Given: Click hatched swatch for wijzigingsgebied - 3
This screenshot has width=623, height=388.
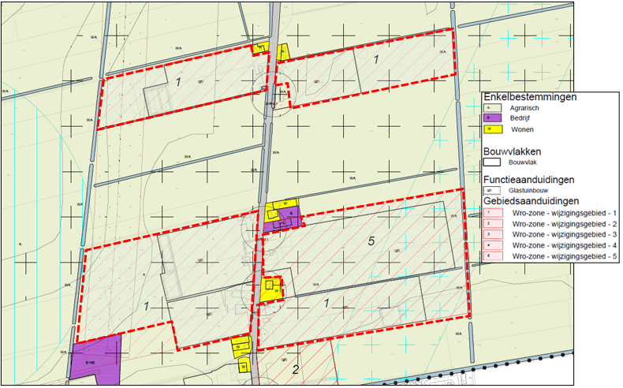Looking at the screenshot, I should click(x=493, y=235).
